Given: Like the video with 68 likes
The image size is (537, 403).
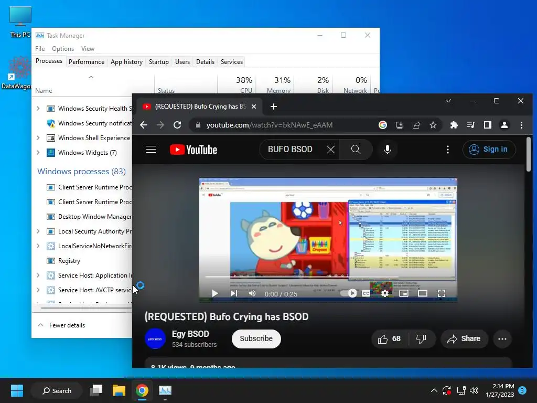Looking at the screenshot, I should [390, 339].
